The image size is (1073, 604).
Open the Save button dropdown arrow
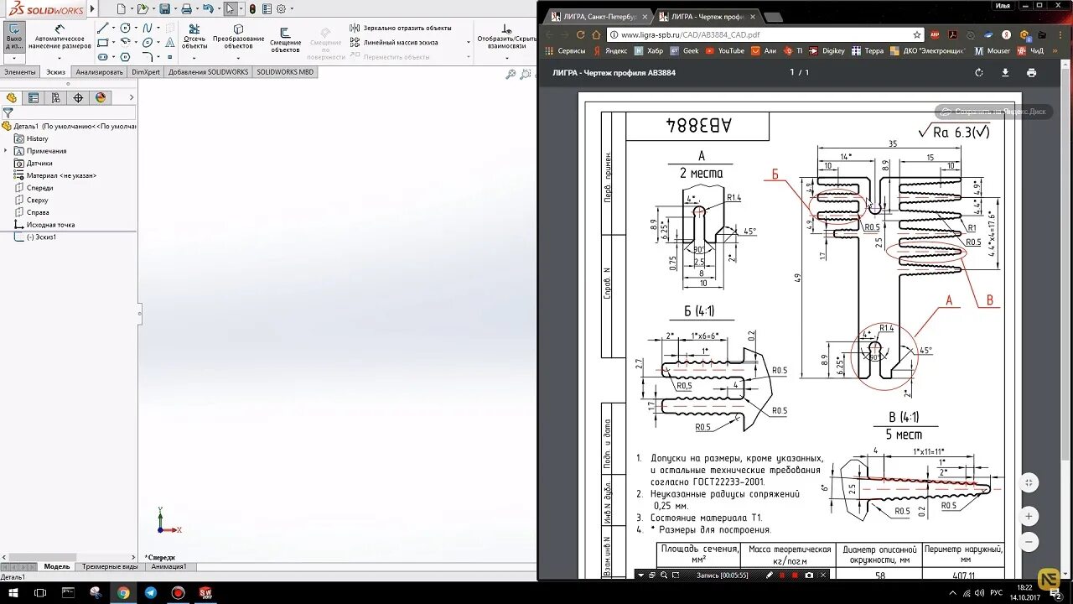(174, 8)
